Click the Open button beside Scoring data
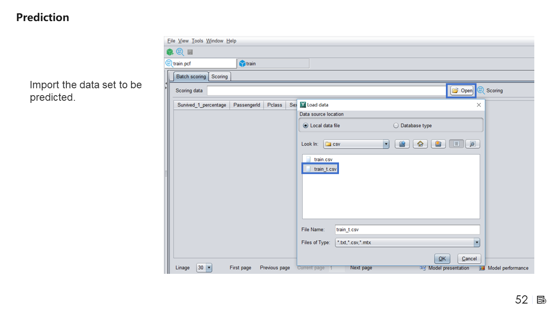 (462, 91)
